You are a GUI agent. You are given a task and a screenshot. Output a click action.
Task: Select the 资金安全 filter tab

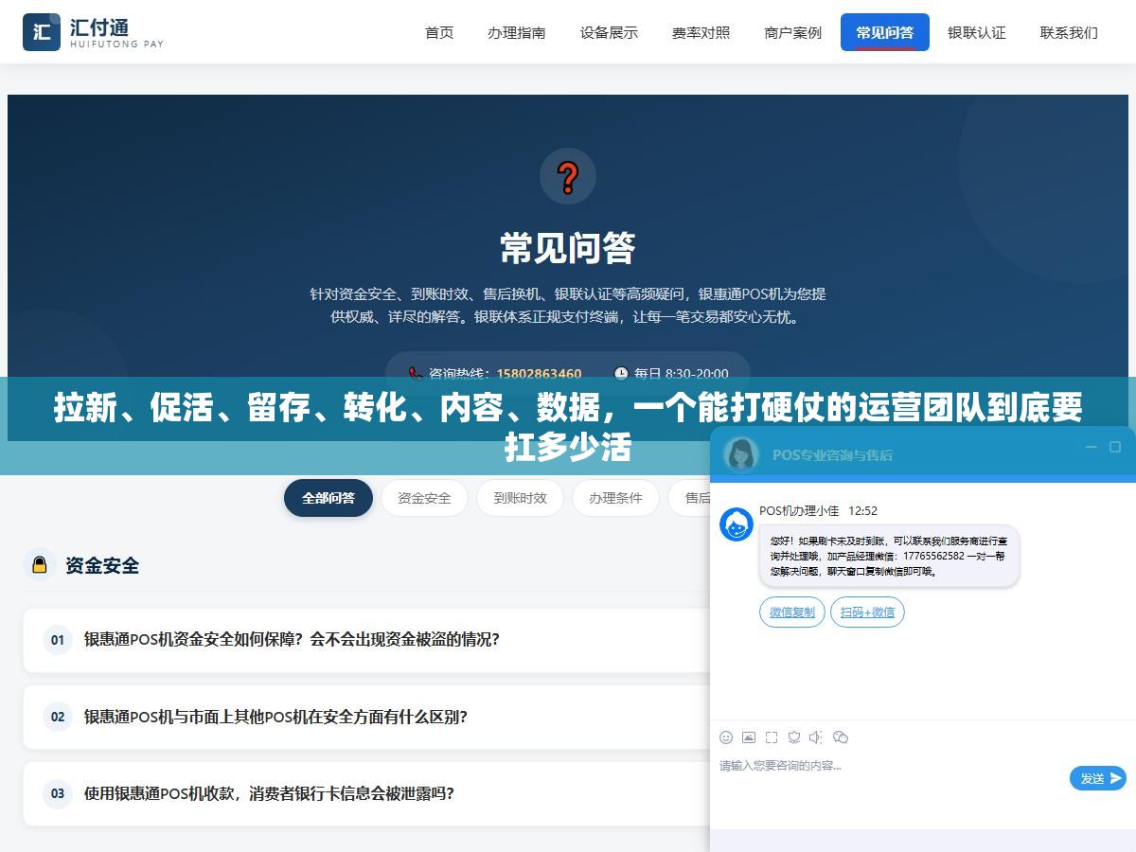[x=424, y=498]
